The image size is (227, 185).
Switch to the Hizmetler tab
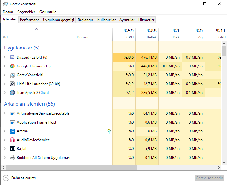[146, 20]
